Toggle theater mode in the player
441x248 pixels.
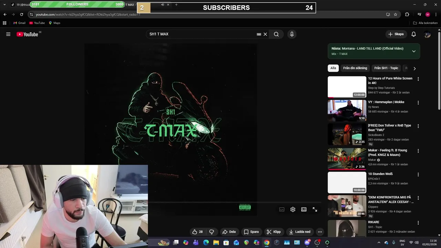click(304, 209)
